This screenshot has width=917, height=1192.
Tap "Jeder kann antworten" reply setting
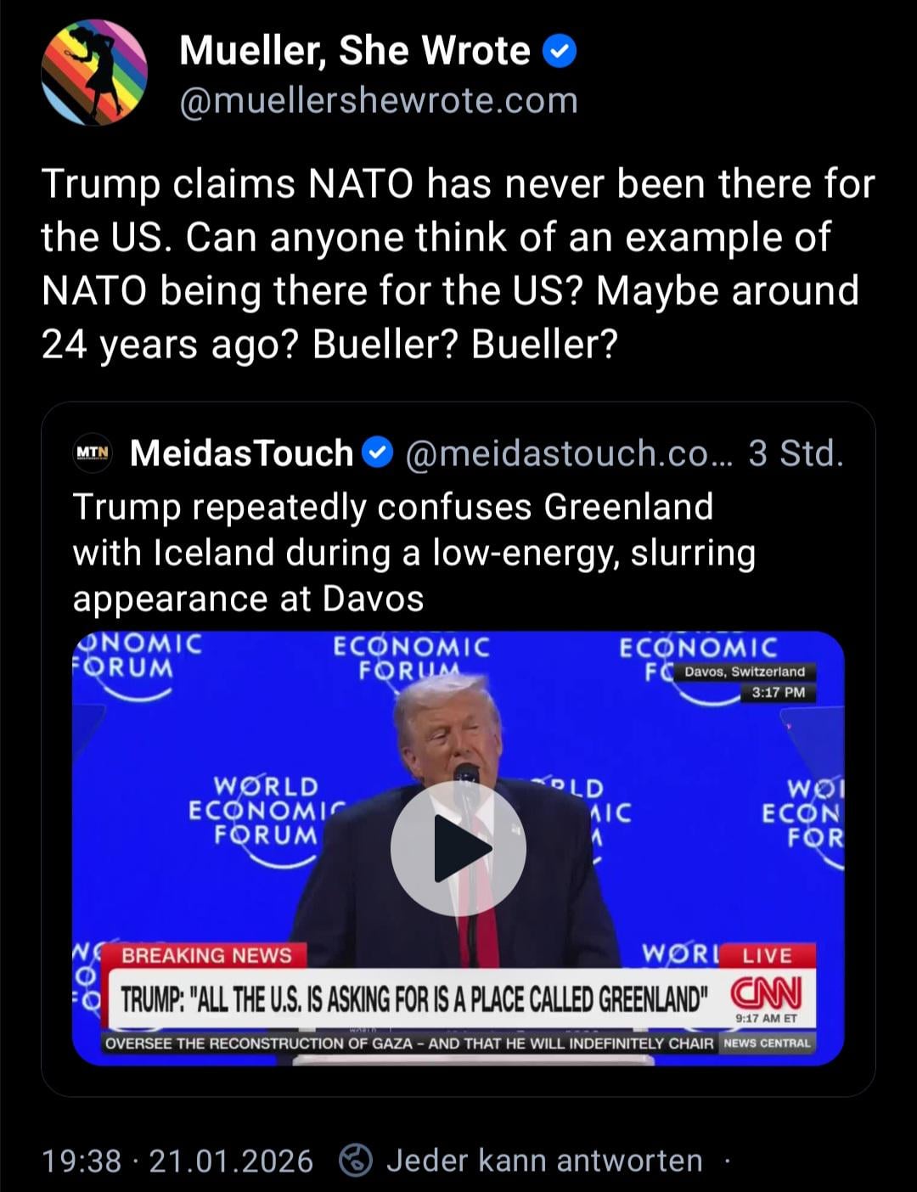(x=543, y=1160)
